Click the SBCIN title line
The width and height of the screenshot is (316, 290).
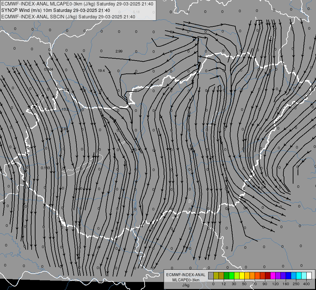coord(68,17)
